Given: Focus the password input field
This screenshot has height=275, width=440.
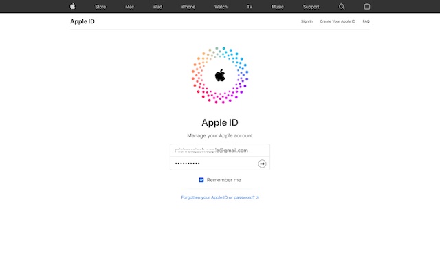Looking at the screenshot, I should (220, 164).
